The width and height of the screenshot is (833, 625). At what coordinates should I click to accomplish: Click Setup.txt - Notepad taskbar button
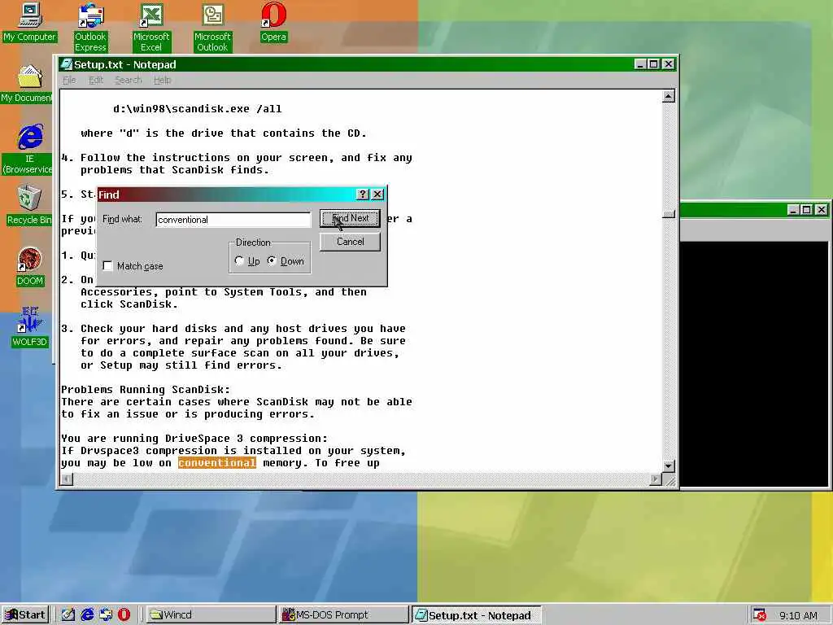[476, 615]
